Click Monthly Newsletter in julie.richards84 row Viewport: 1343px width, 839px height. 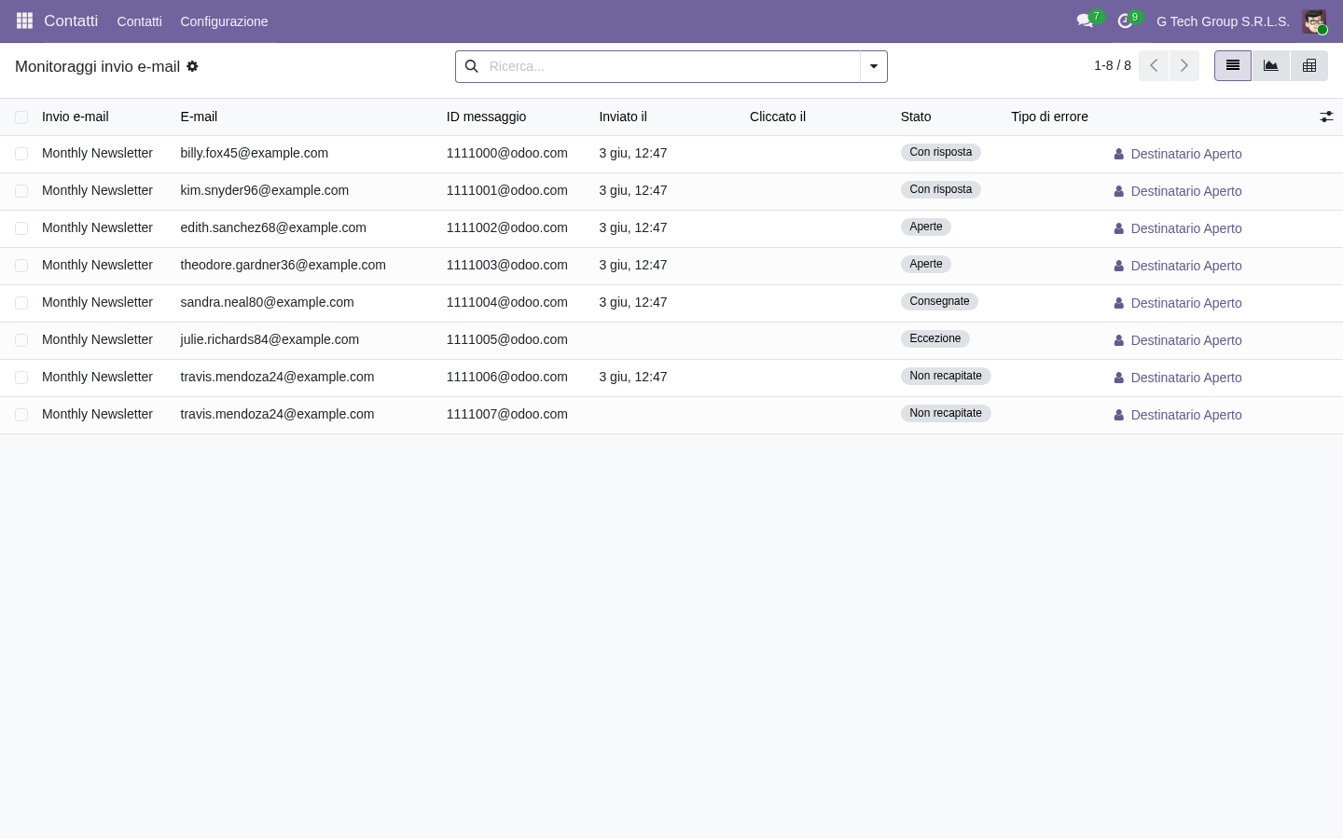(97, 339)
